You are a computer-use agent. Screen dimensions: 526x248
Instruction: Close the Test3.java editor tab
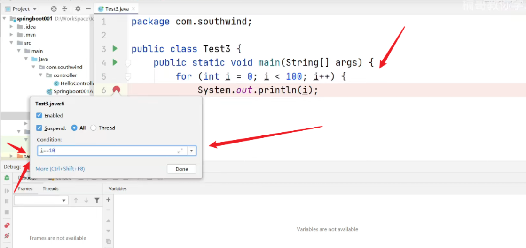pyautogui.click(x=133, y=9)
